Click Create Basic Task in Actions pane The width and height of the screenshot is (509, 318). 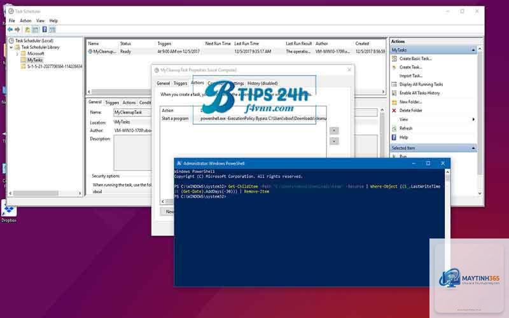coord(415,59)
